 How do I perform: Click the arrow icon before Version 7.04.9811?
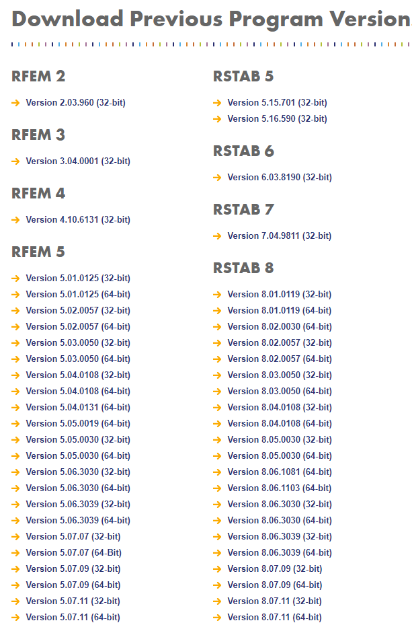click(x=216, y=236)
